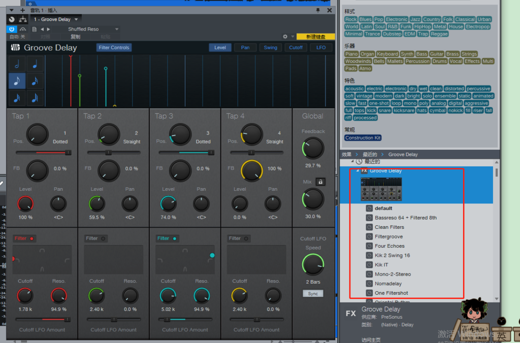
Task: Toggle the Mix lock button
Action: pos(320,182)
